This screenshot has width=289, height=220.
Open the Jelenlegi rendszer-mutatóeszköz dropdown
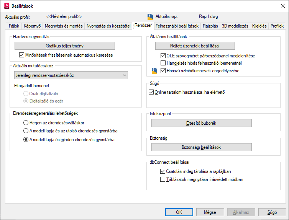[x=71, y=75]
